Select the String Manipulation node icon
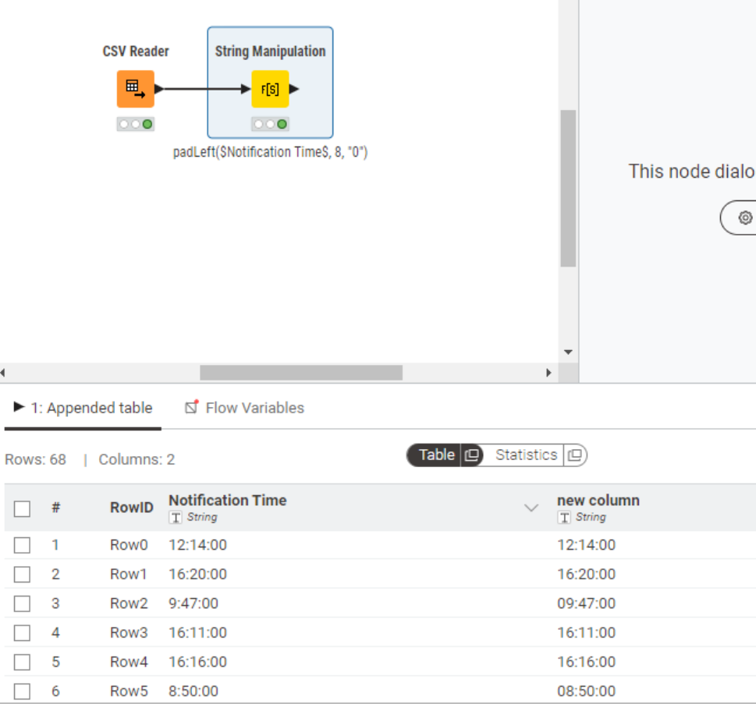 coord(270,89)
